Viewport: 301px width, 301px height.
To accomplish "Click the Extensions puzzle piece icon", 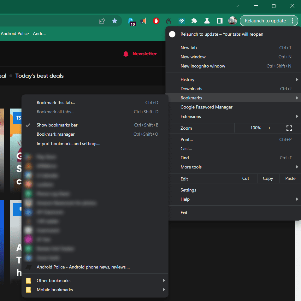I will [x=194, y=21].
